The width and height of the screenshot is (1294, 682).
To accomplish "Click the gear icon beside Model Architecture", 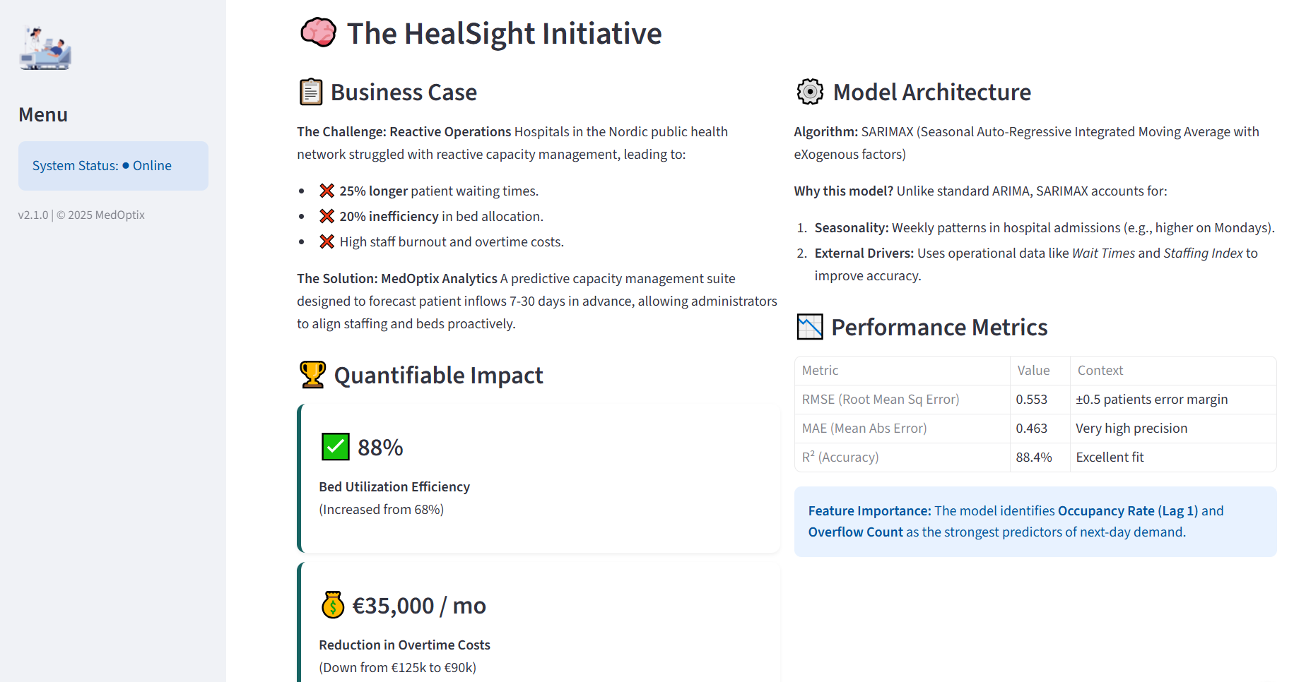I will tap(810, 92).
